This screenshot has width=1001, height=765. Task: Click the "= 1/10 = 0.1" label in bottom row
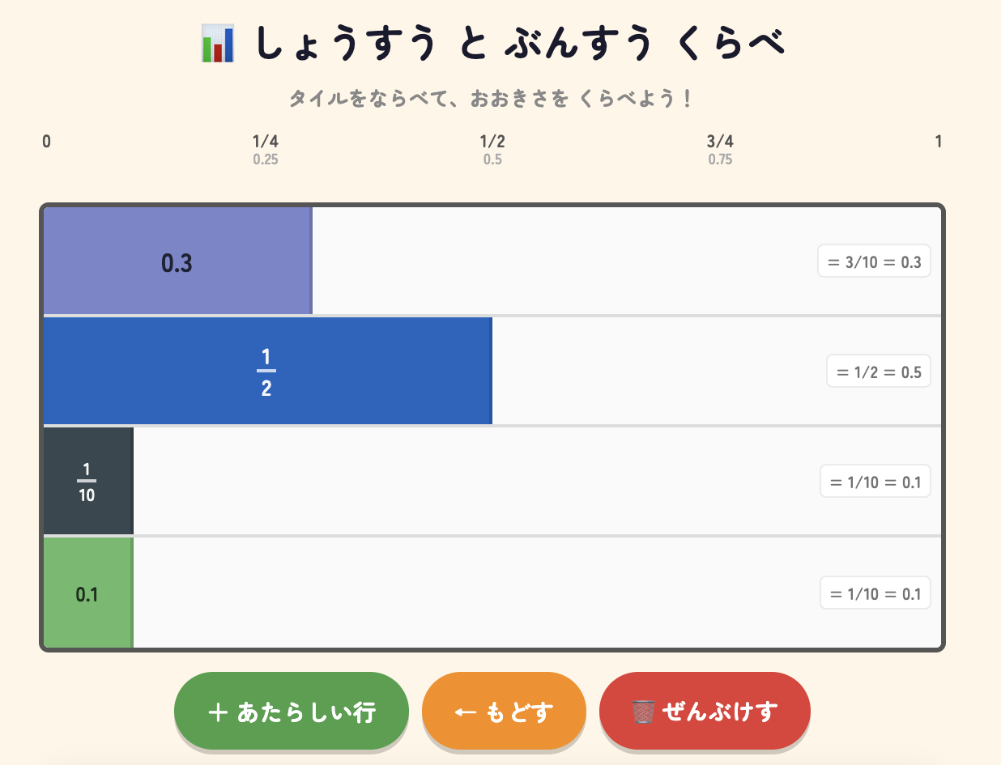tap(875, 593)
